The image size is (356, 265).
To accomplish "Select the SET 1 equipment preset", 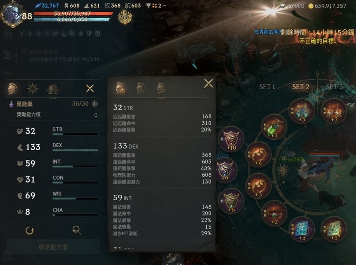I will [x=267, y=87].
